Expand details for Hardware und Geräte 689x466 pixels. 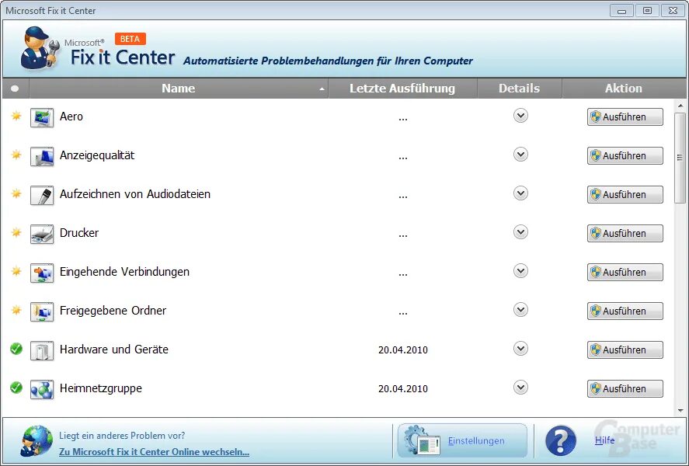click(520, 349)
